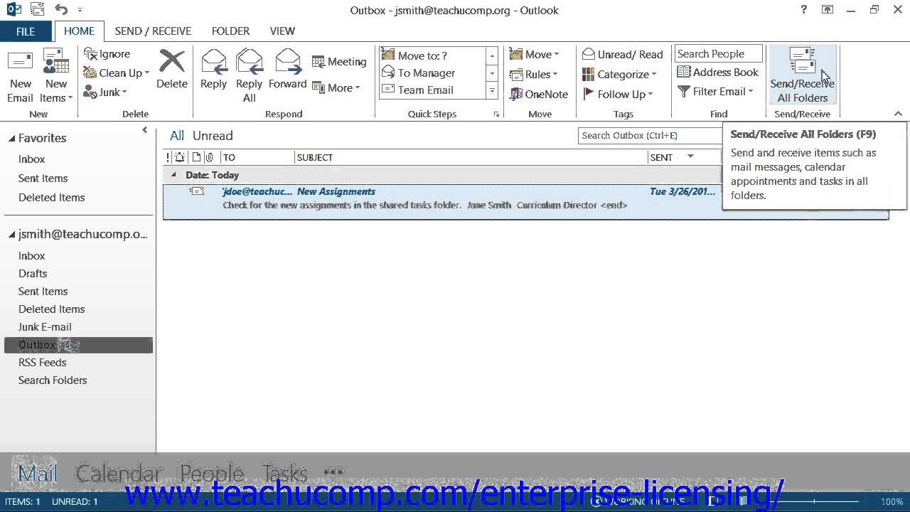This screenshot has width=910, height=512.
Task: Select Inbox under Favorites
Action: [31, 159]
